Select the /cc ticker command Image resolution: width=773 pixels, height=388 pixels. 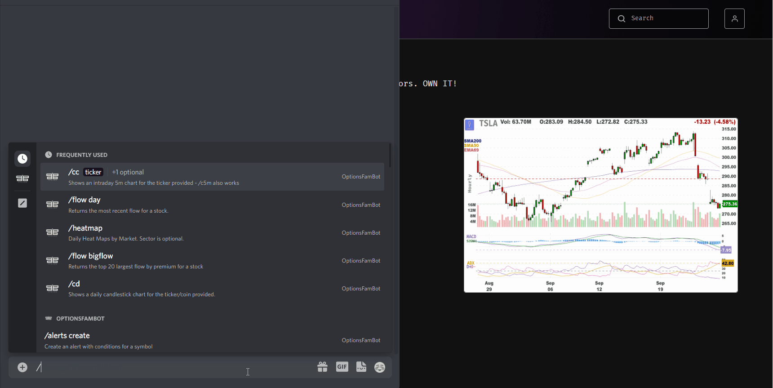click(x=211, y=177)
